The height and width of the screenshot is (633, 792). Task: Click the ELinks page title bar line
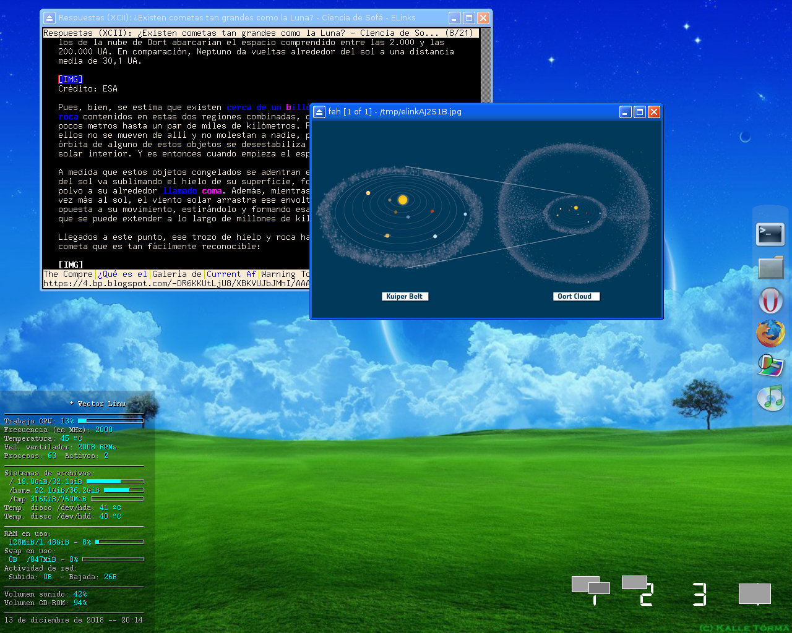tap(261, 33)
